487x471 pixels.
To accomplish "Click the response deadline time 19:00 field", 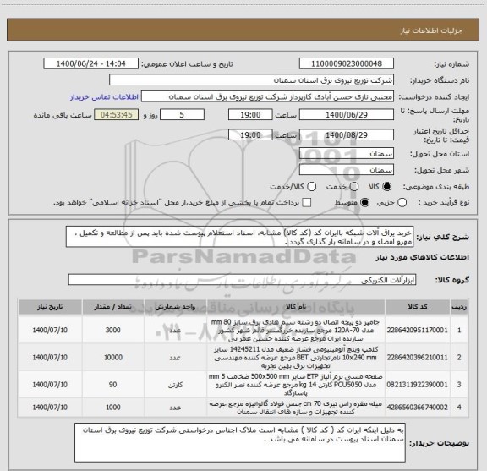I will click(x=250, y=115).
